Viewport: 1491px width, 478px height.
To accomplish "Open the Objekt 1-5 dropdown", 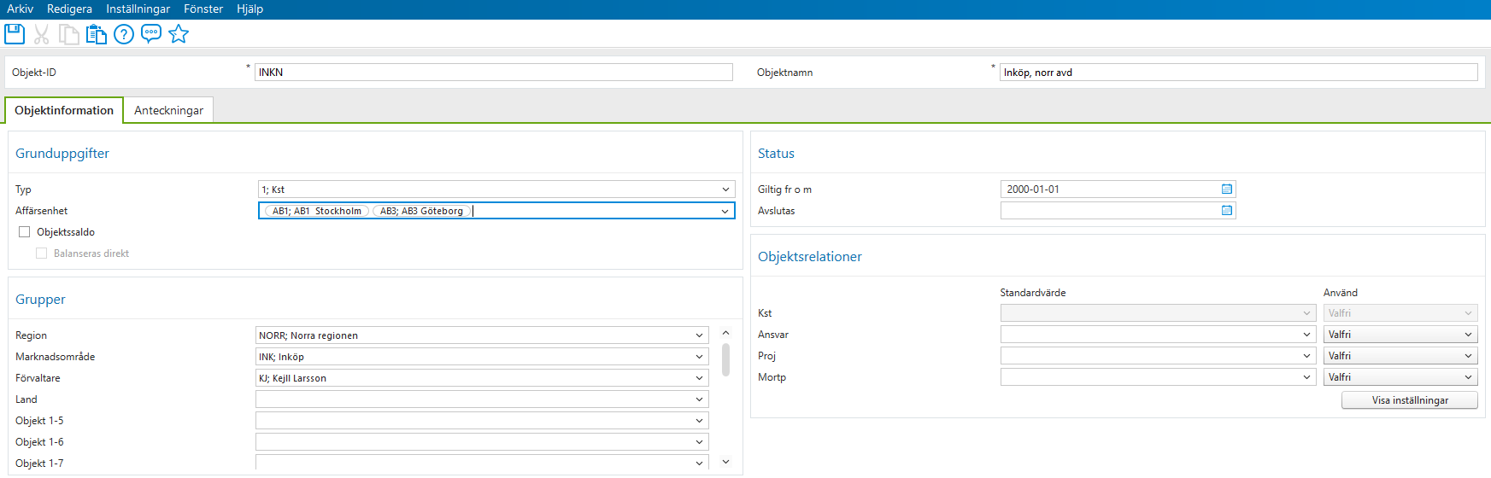I will pos(699,421).
